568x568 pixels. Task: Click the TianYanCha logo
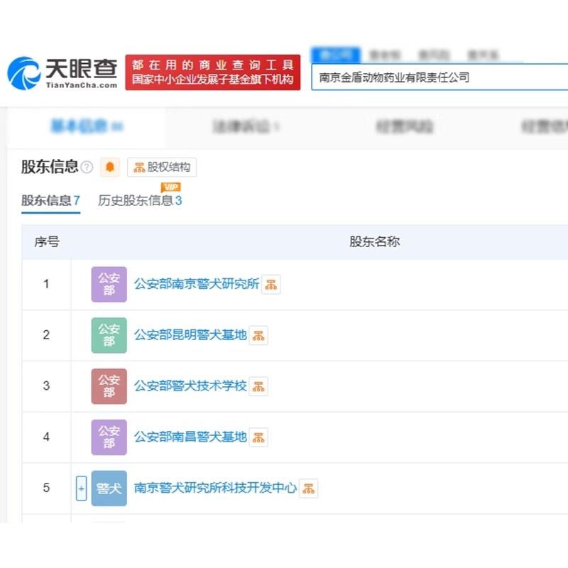tap(62, 72)
